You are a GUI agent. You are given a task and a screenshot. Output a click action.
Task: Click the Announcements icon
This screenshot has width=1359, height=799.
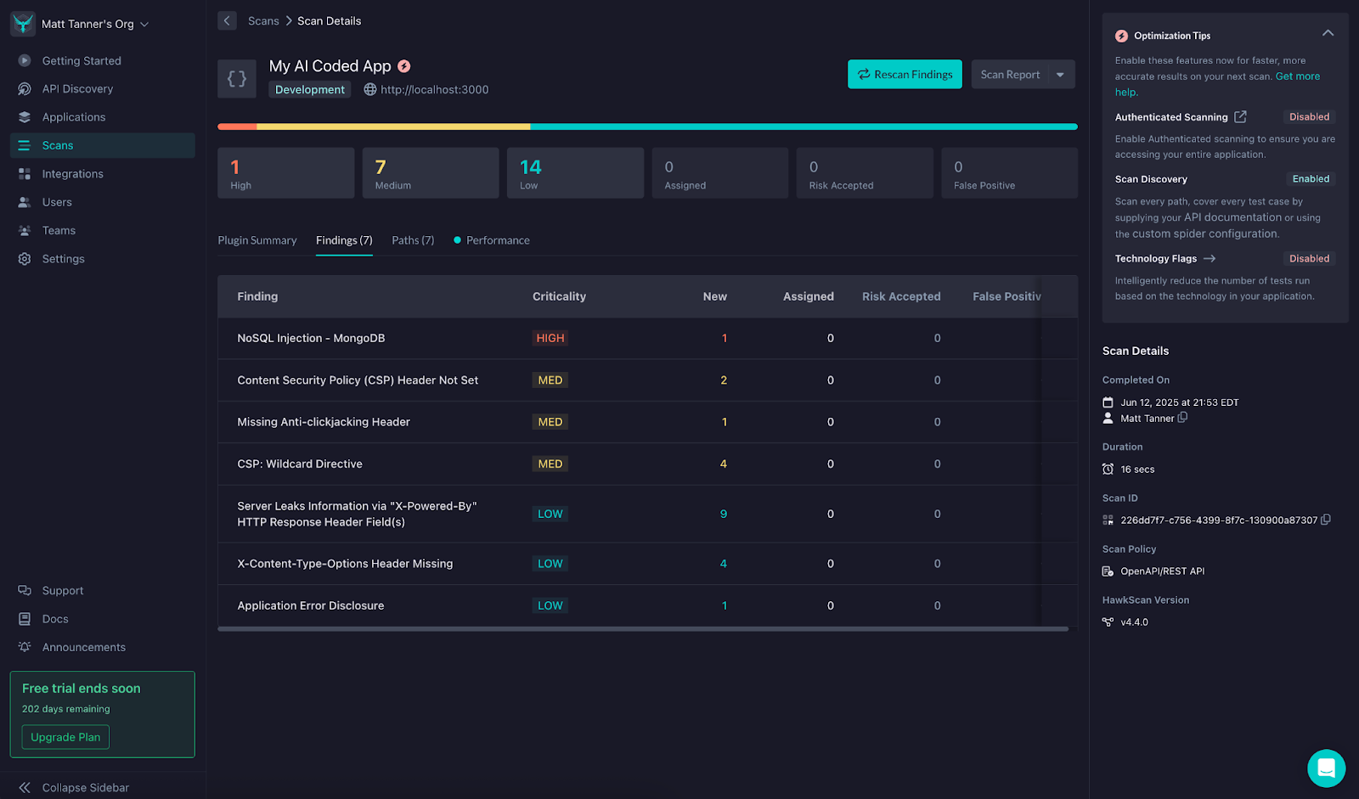pyautogui.click(x=25, y=647)
